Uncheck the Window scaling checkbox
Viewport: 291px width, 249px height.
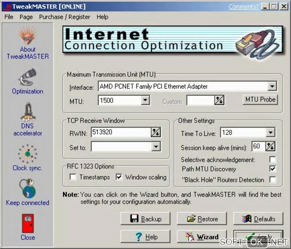coord(119,177)
